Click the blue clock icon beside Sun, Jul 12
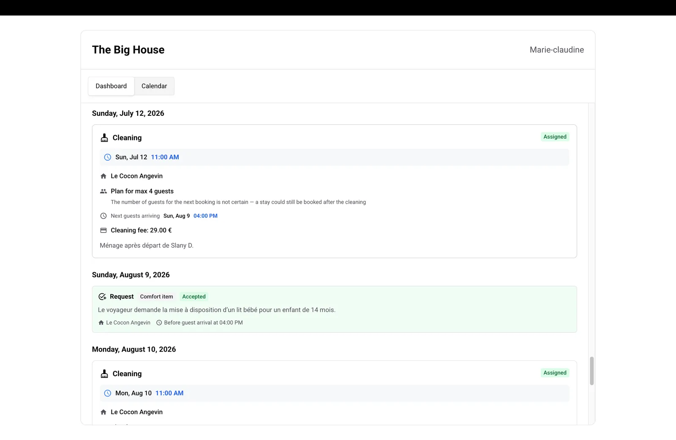Image resolution: width=676 pixels, height=440 pixels. coord(108,157)
